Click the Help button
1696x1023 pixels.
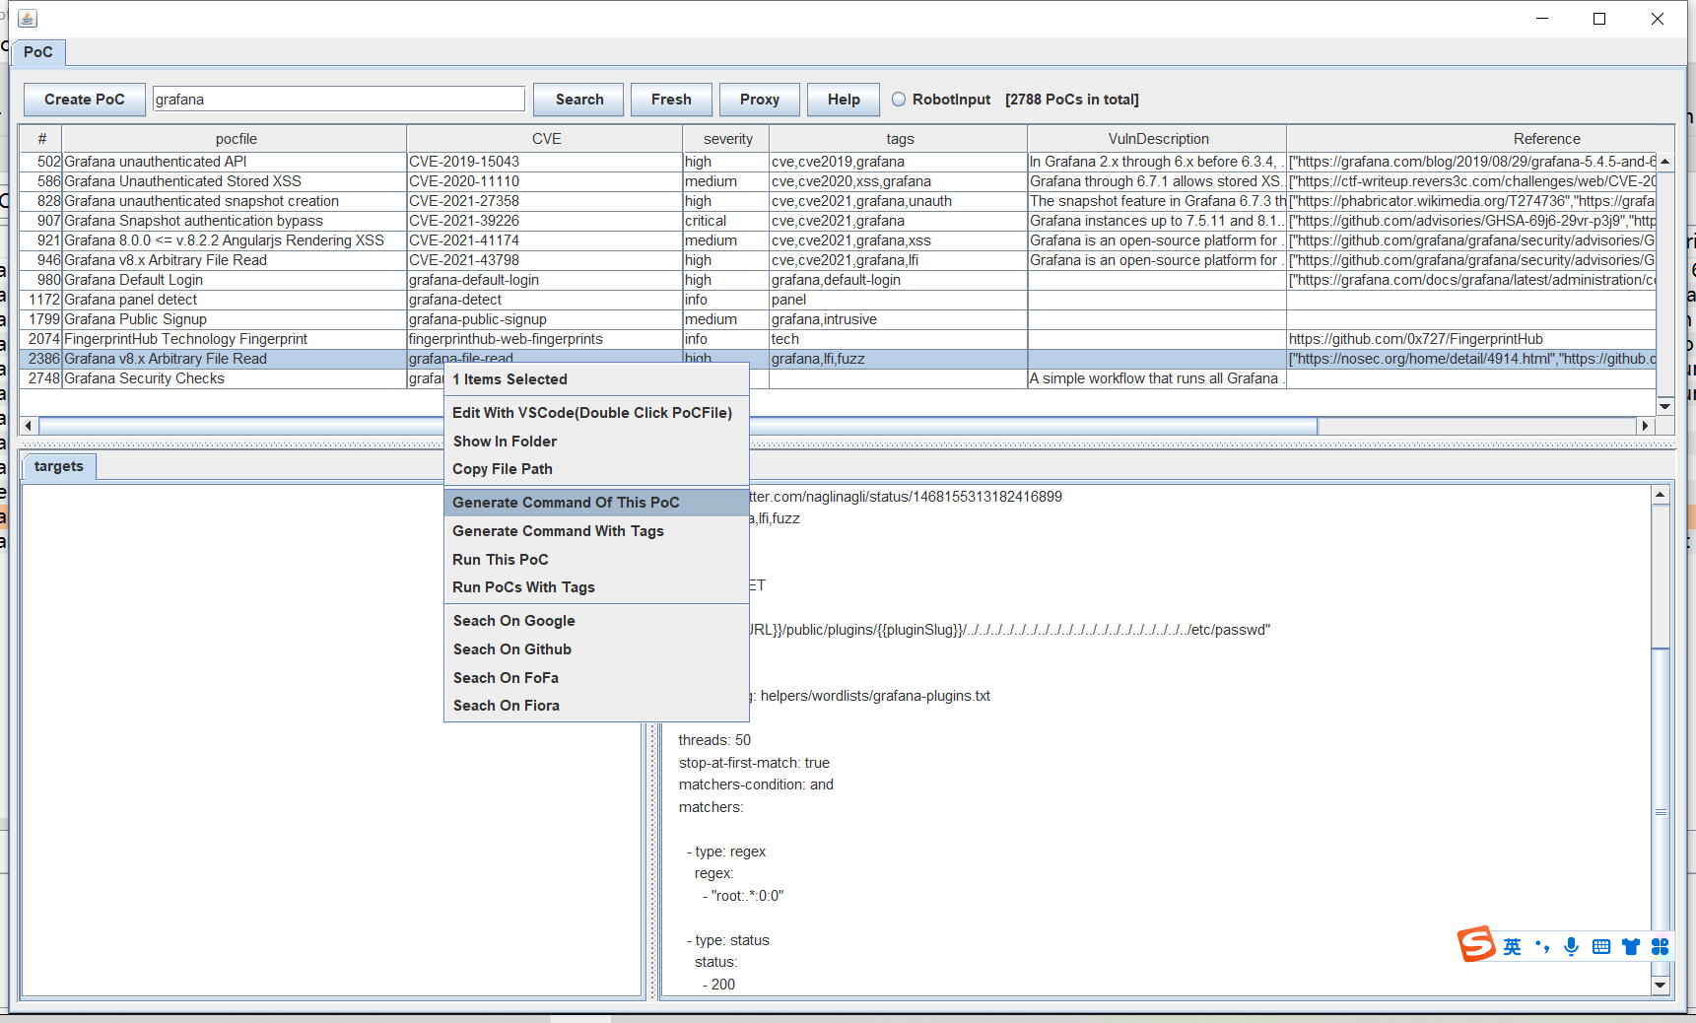tap(844, 100)
